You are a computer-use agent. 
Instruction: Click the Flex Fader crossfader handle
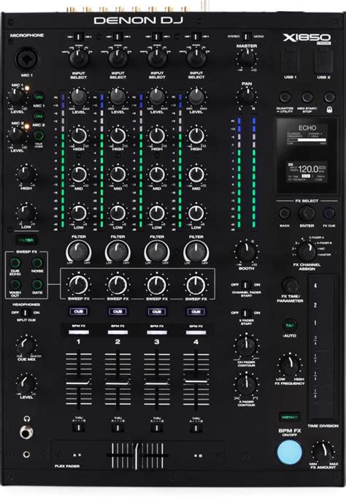click(x=137, y=456)
